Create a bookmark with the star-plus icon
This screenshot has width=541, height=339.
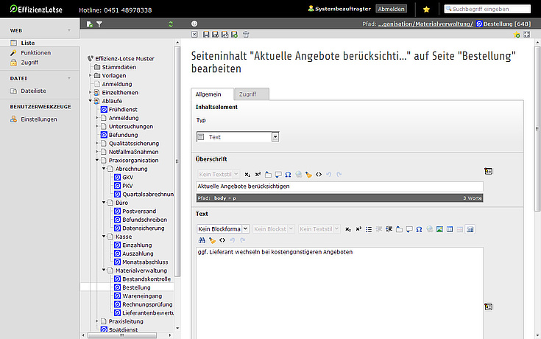pyautogui.click(x=517, y=35)
